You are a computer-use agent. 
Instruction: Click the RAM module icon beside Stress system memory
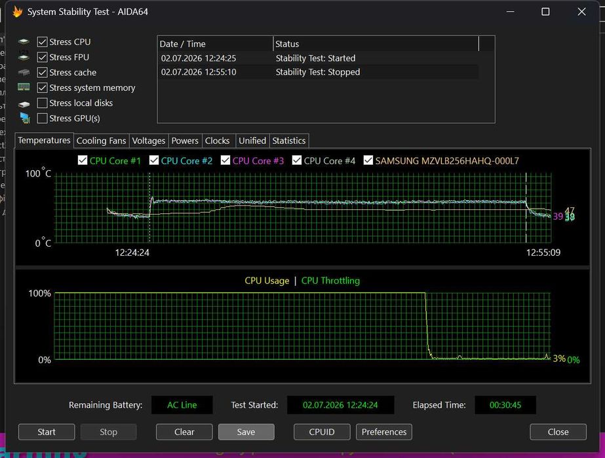click(x=24, y=88)
